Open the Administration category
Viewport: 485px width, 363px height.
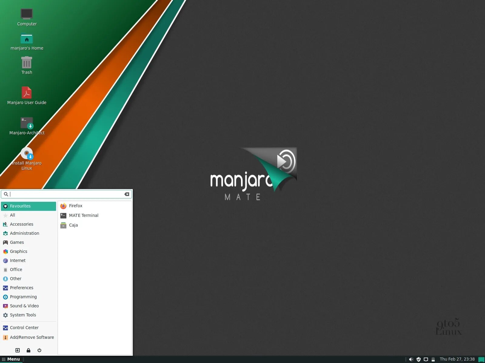tap(28, 233)
